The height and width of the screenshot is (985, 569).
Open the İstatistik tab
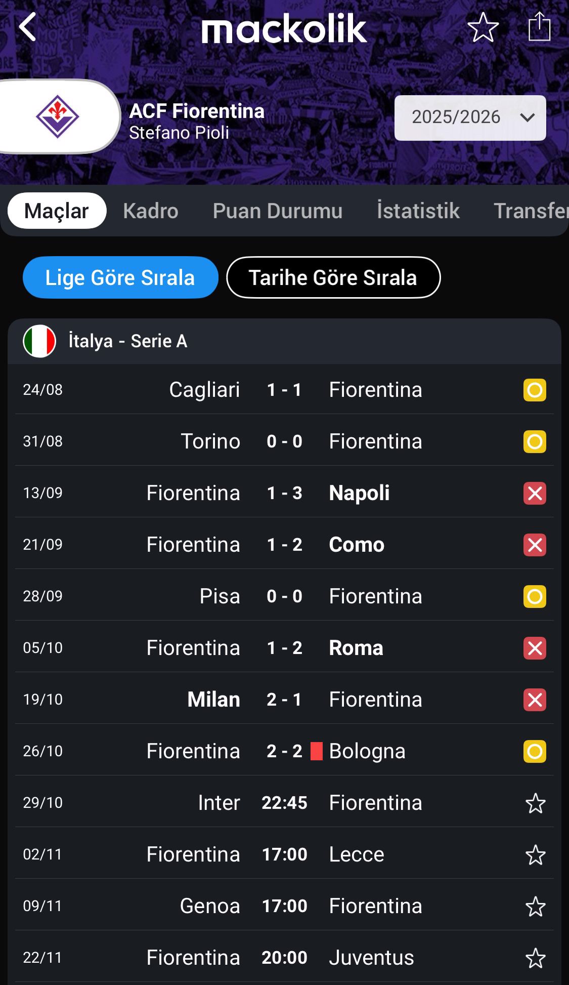click(418, 211)
